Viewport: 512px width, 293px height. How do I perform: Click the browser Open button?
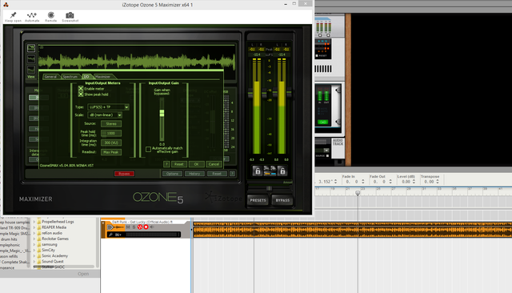coord(83,274)
